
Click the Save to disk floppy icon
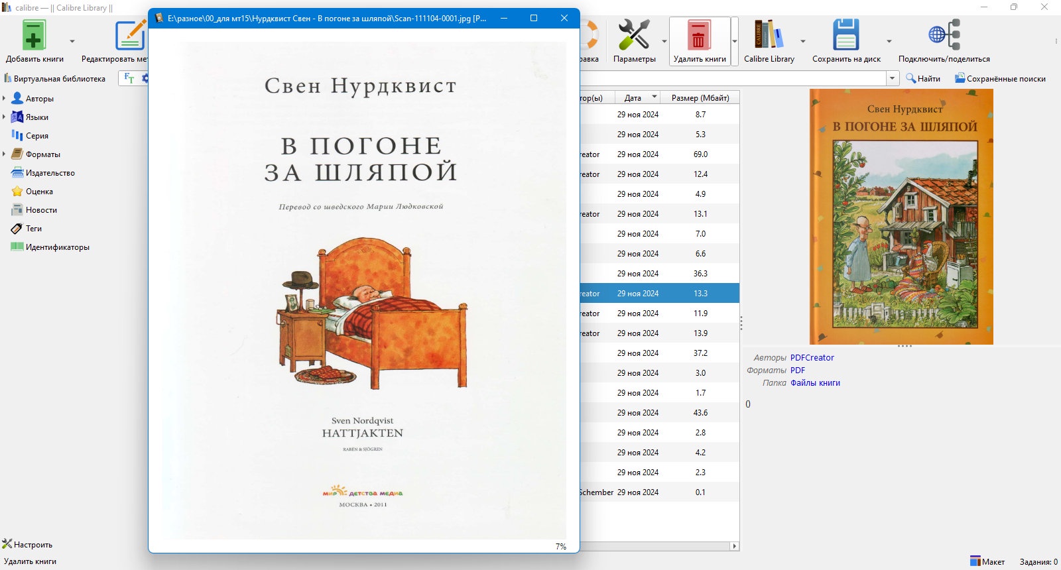[x=846, y=35]
